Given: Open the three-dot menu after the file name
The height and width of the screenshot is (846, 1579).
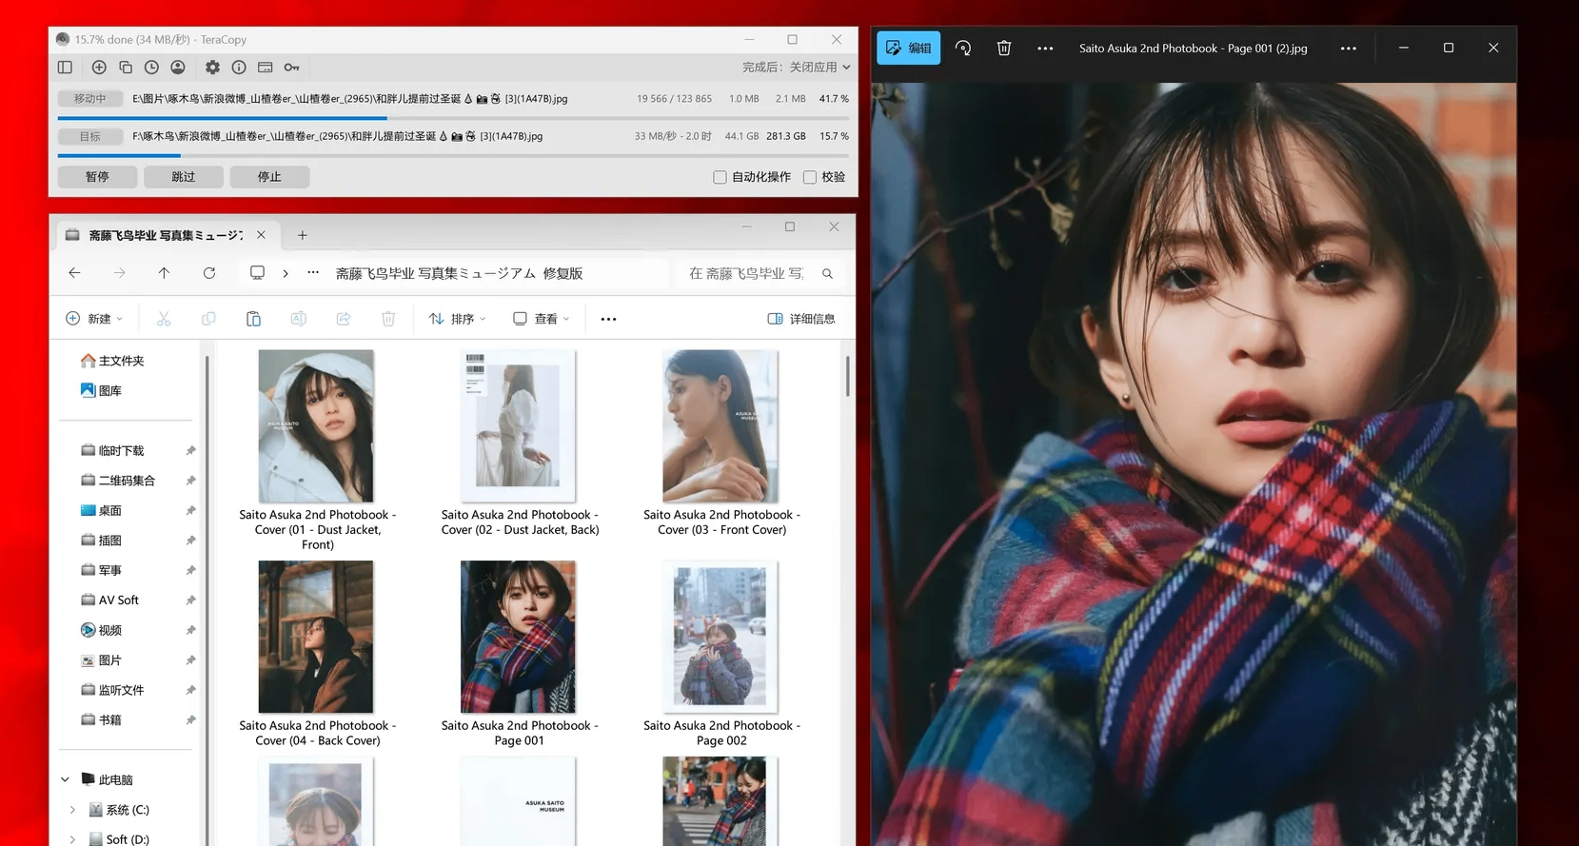Looking at the screenshot, I should [x=1349, y=48].
